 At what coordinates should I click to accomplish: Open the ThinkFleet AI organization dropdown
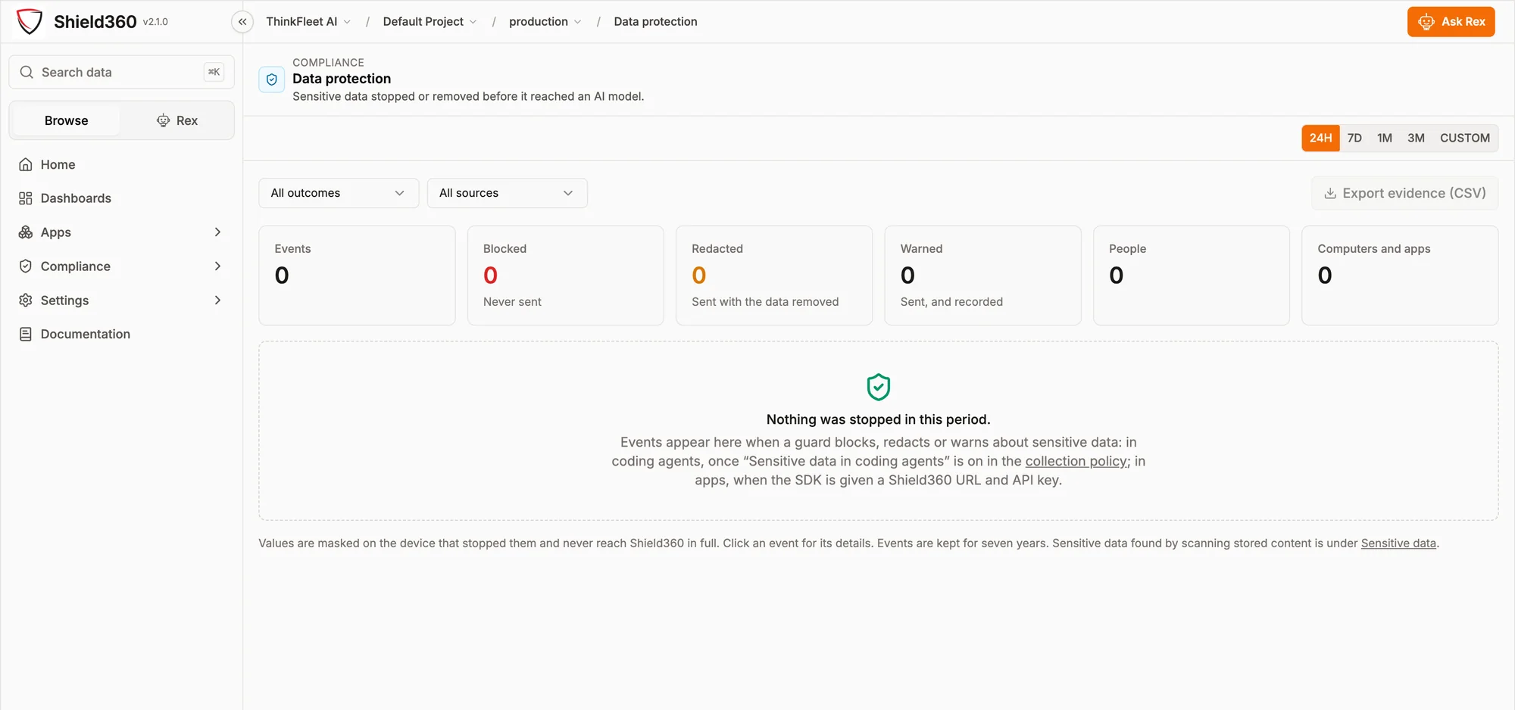308,22
